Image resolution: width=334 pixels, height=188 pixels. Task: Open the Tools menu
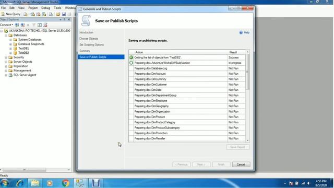point(57,8)
